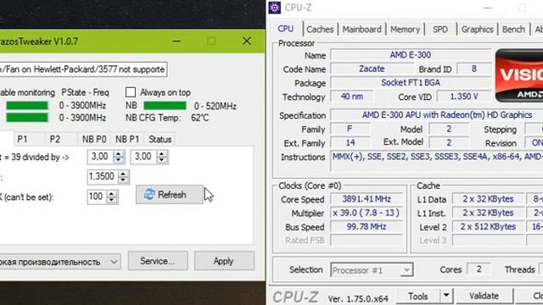543x305 pixels.
Task: Open the Service... button
Action: (158, 261)
